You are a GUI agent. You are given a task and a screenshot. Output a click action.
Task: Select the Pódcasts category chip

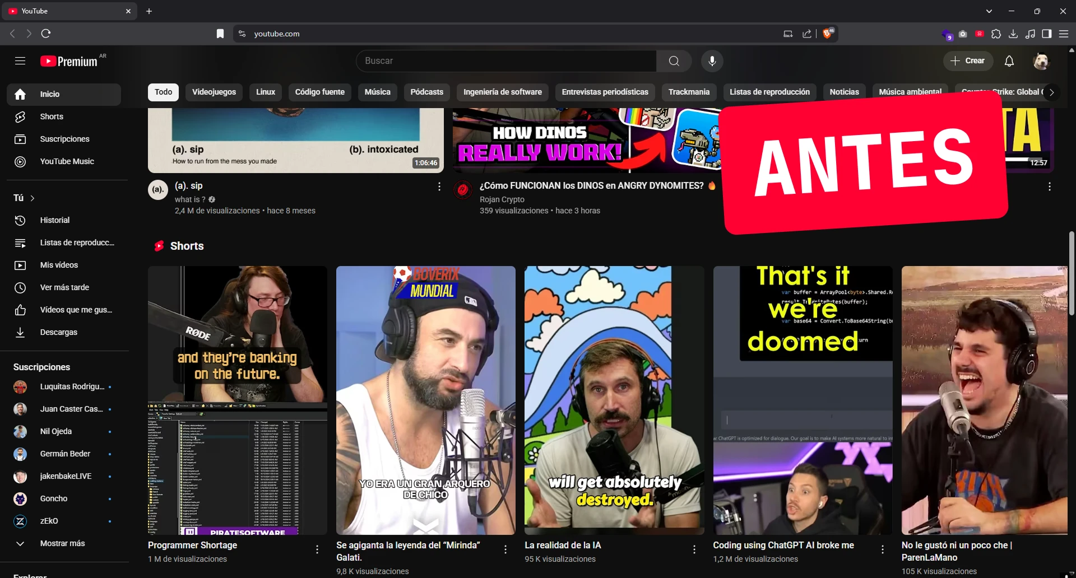(x=426, y=92)
